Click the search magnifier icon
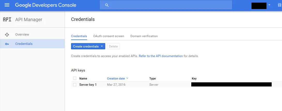 (x=107, y=5)
